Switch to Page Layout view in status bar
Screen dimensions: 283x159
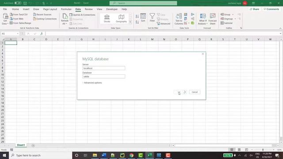[239, 150]
